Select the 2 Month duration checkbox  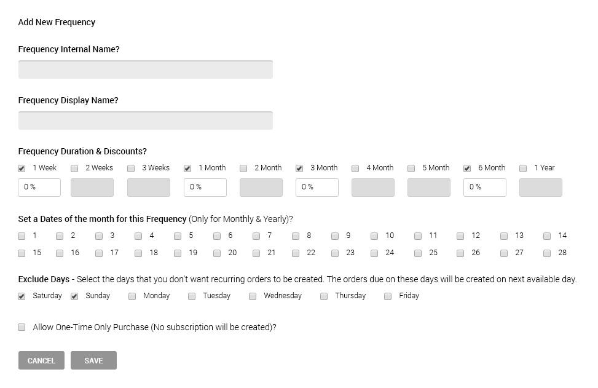point(243,168)
